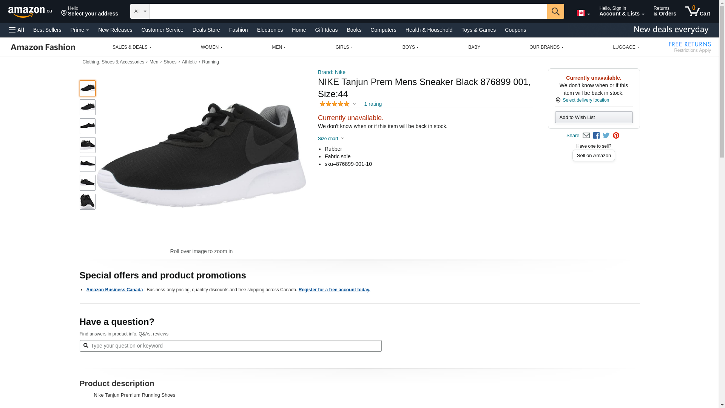Image resolution: width=725 pixels, height=408 pixels.
Task: Share product on Facebook
Action: click(596, 136)
